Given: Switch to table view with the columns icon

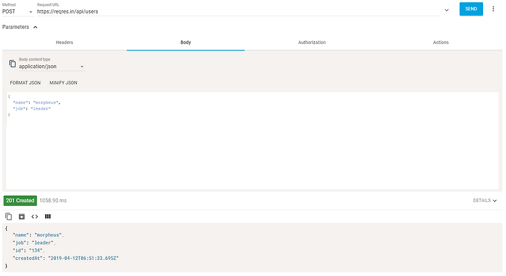Looking at the screenshot, I should point(48,216).
